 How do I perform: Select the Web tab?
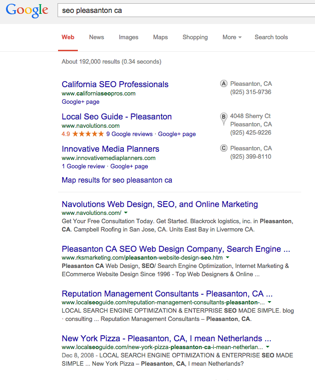(x=68, y=37)
